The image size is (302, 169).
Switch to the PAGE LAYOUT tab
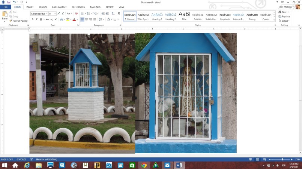coord(59,7)
